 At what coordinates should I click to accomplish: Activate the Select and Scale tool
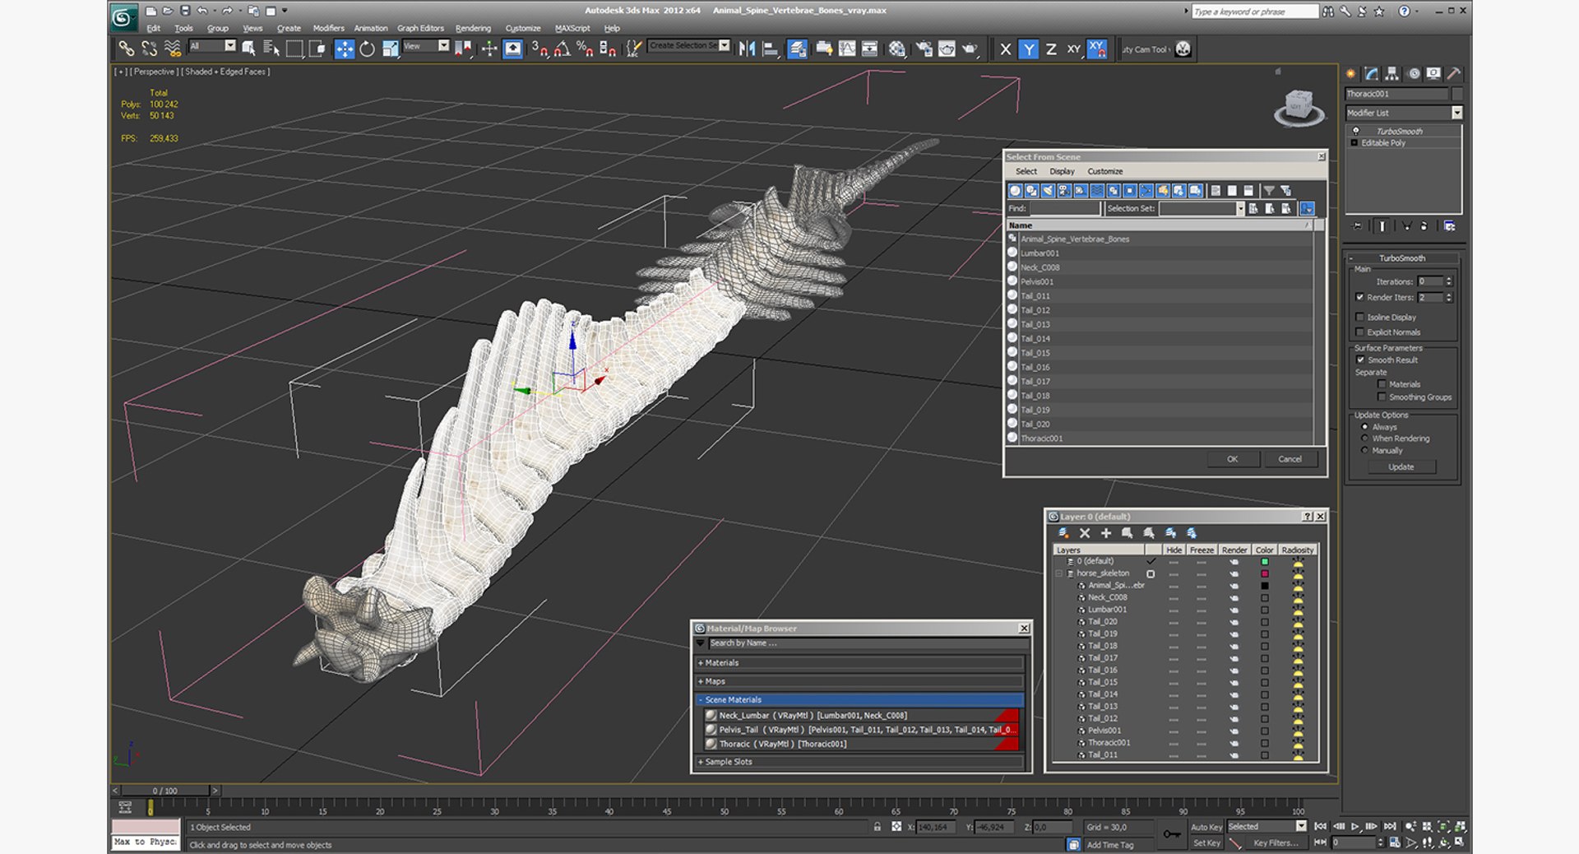click(390, 49)
